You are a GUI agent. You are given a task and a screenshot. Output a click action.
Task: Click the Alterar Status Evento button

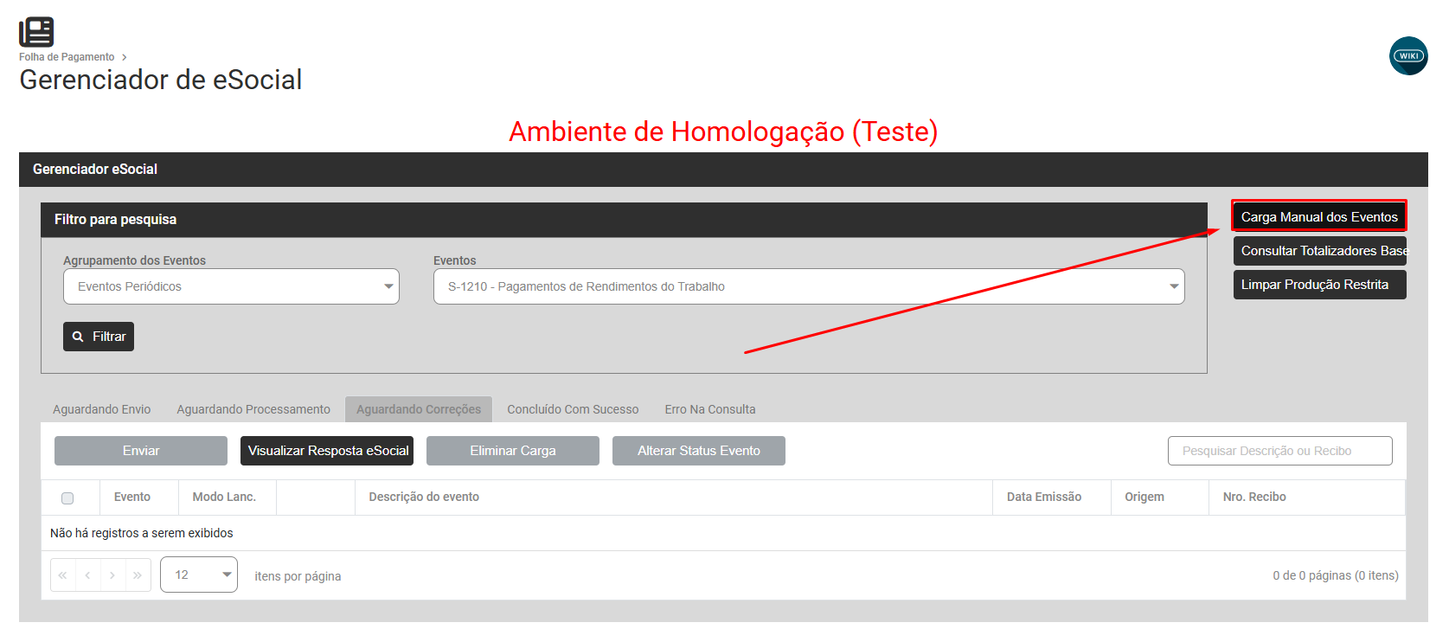coord(699,451)
